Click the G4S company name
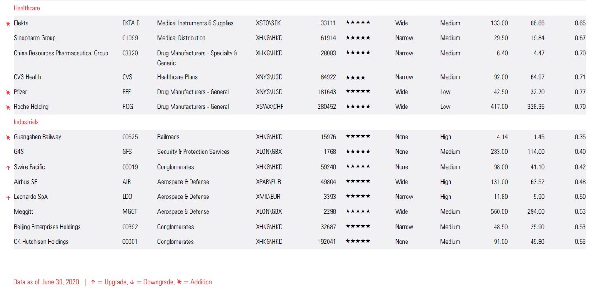Viewport: 592px width, 288px height. [x=19, y=152]
